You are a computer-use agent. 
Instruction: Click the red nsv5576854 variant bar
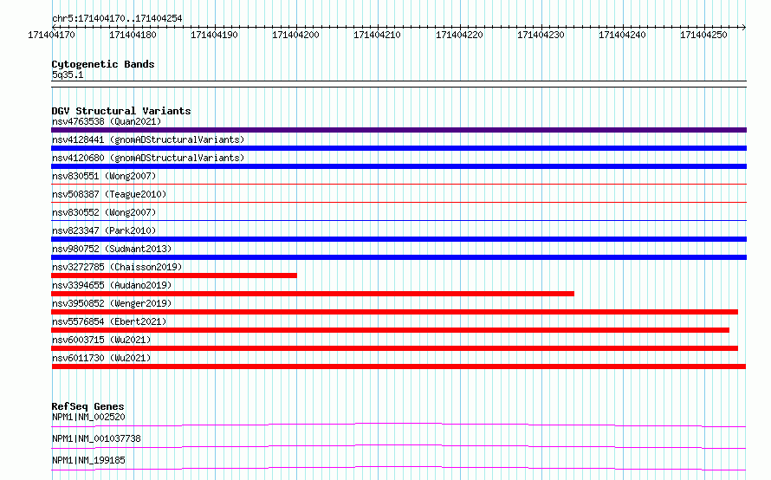(x=390, y=330)
